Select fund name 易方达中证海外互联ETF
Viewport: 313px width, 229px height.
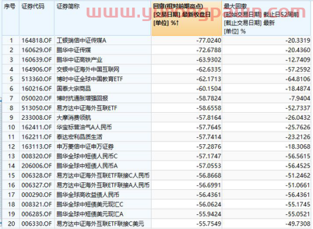[x=87, y=108]
